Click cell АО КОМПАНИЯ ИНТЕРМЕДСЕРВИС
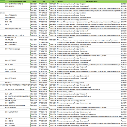Image resolution: width=127 pixels, height=127 pixels. [x=18, y=96]
